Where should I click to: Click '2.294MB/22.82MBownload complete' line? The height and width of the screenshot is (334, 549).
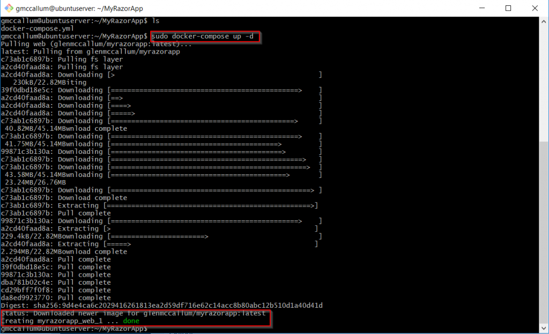coord(64,252)
